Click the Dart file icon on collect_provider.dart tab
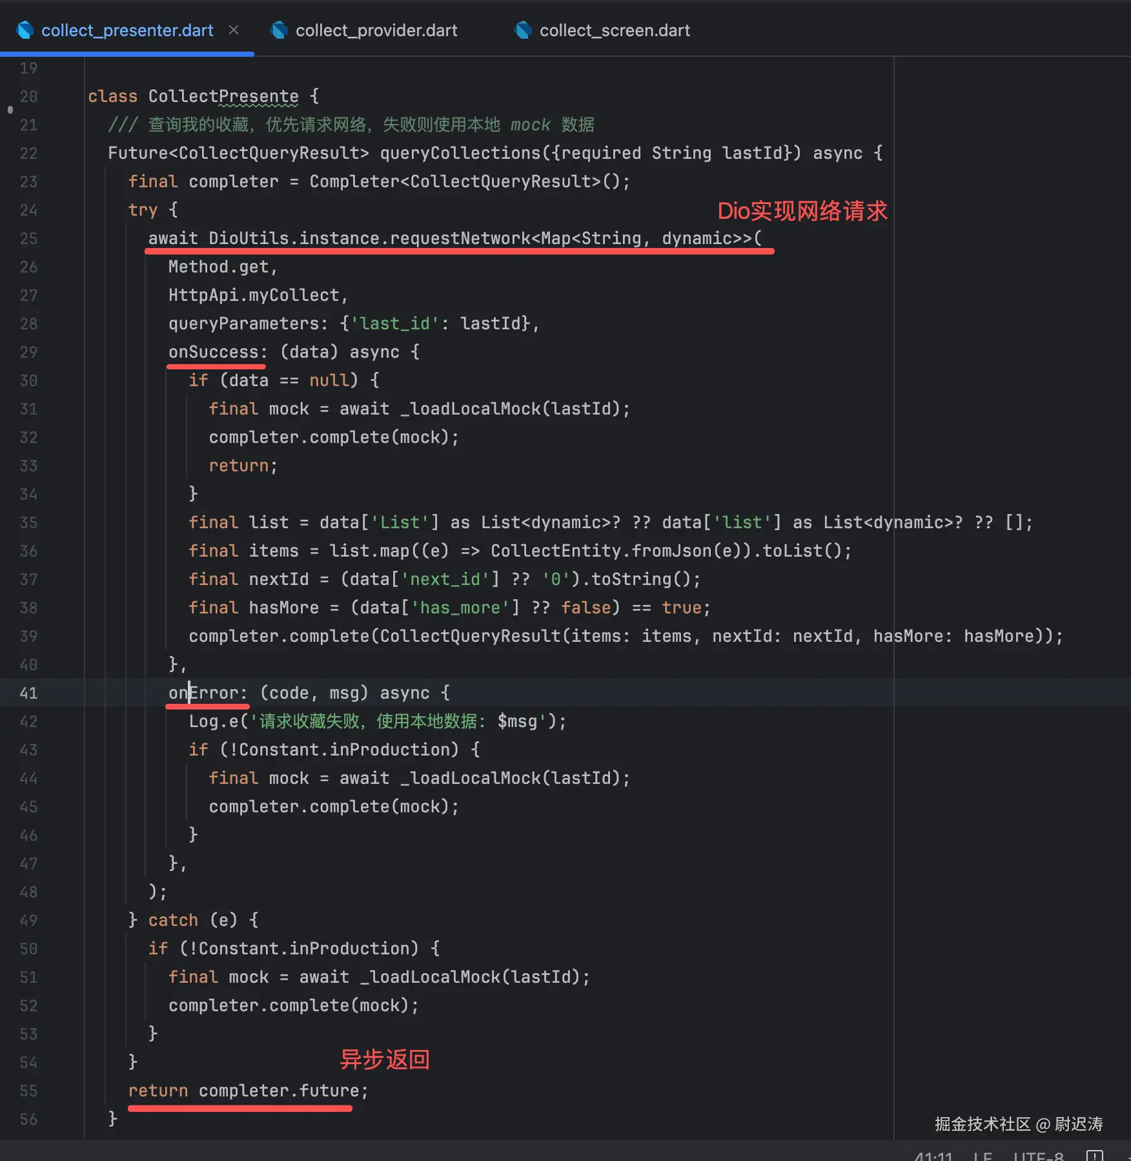 [280, 30]
